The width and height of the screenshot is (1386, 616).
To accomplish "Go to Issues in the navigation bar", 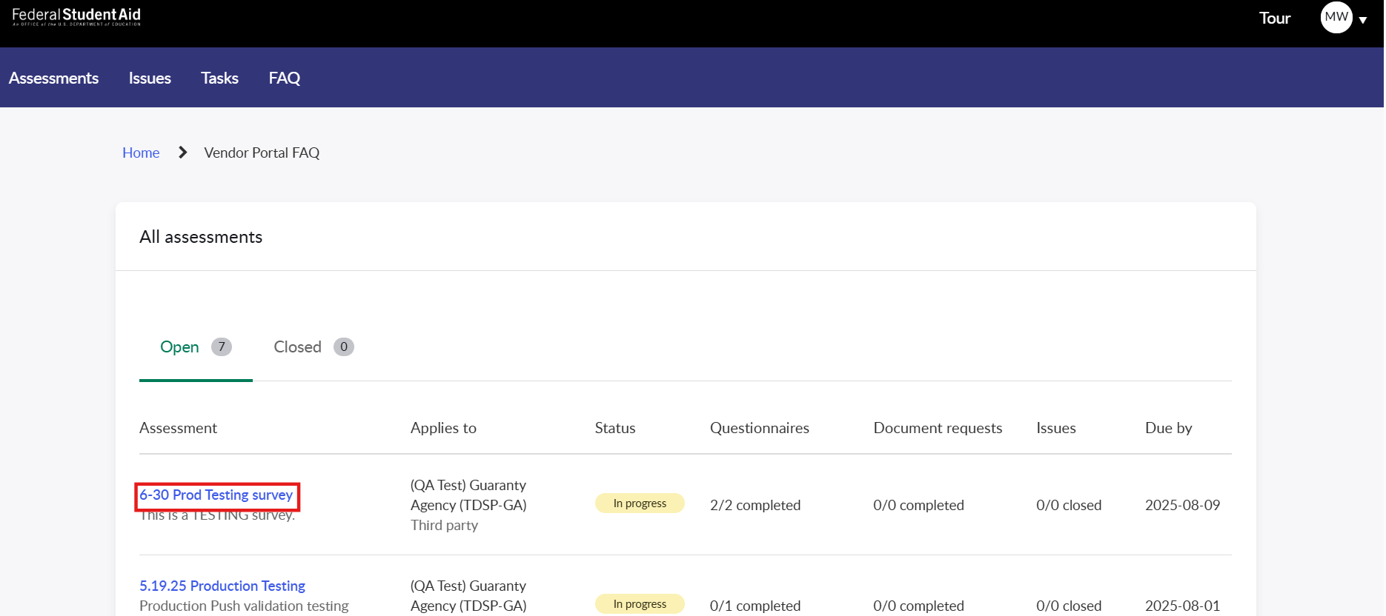I will pyautogui.click(x=150, y=78).
